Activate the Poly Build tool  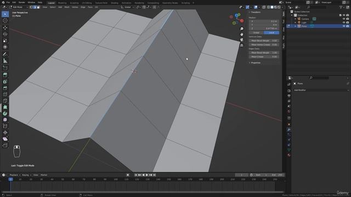(x=5, y=107)
